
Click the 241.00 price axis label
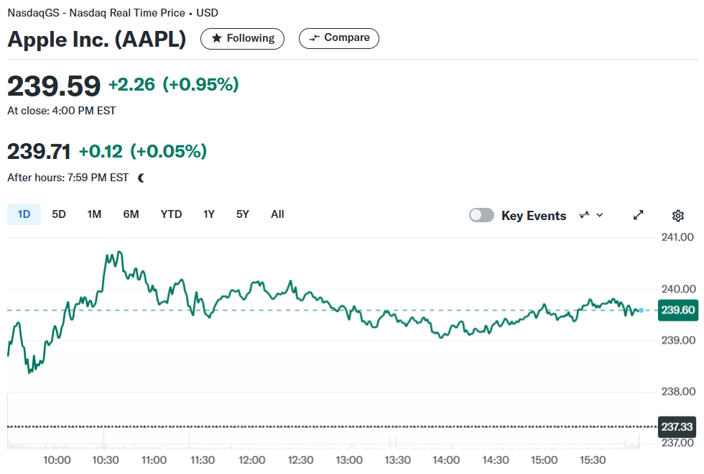pyautogui.click(x=677, y=237)
